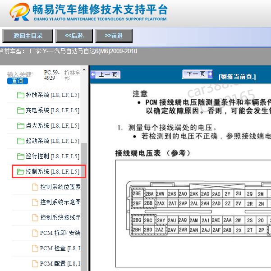The height and width of the screenshot is (271, 271).
Task: Click the 查询 search button
Action: click(x=18, y=81)
